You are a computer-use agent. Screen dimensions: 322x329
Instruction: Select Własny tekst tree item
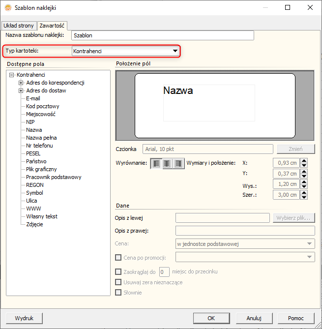[x=41, y=216]
